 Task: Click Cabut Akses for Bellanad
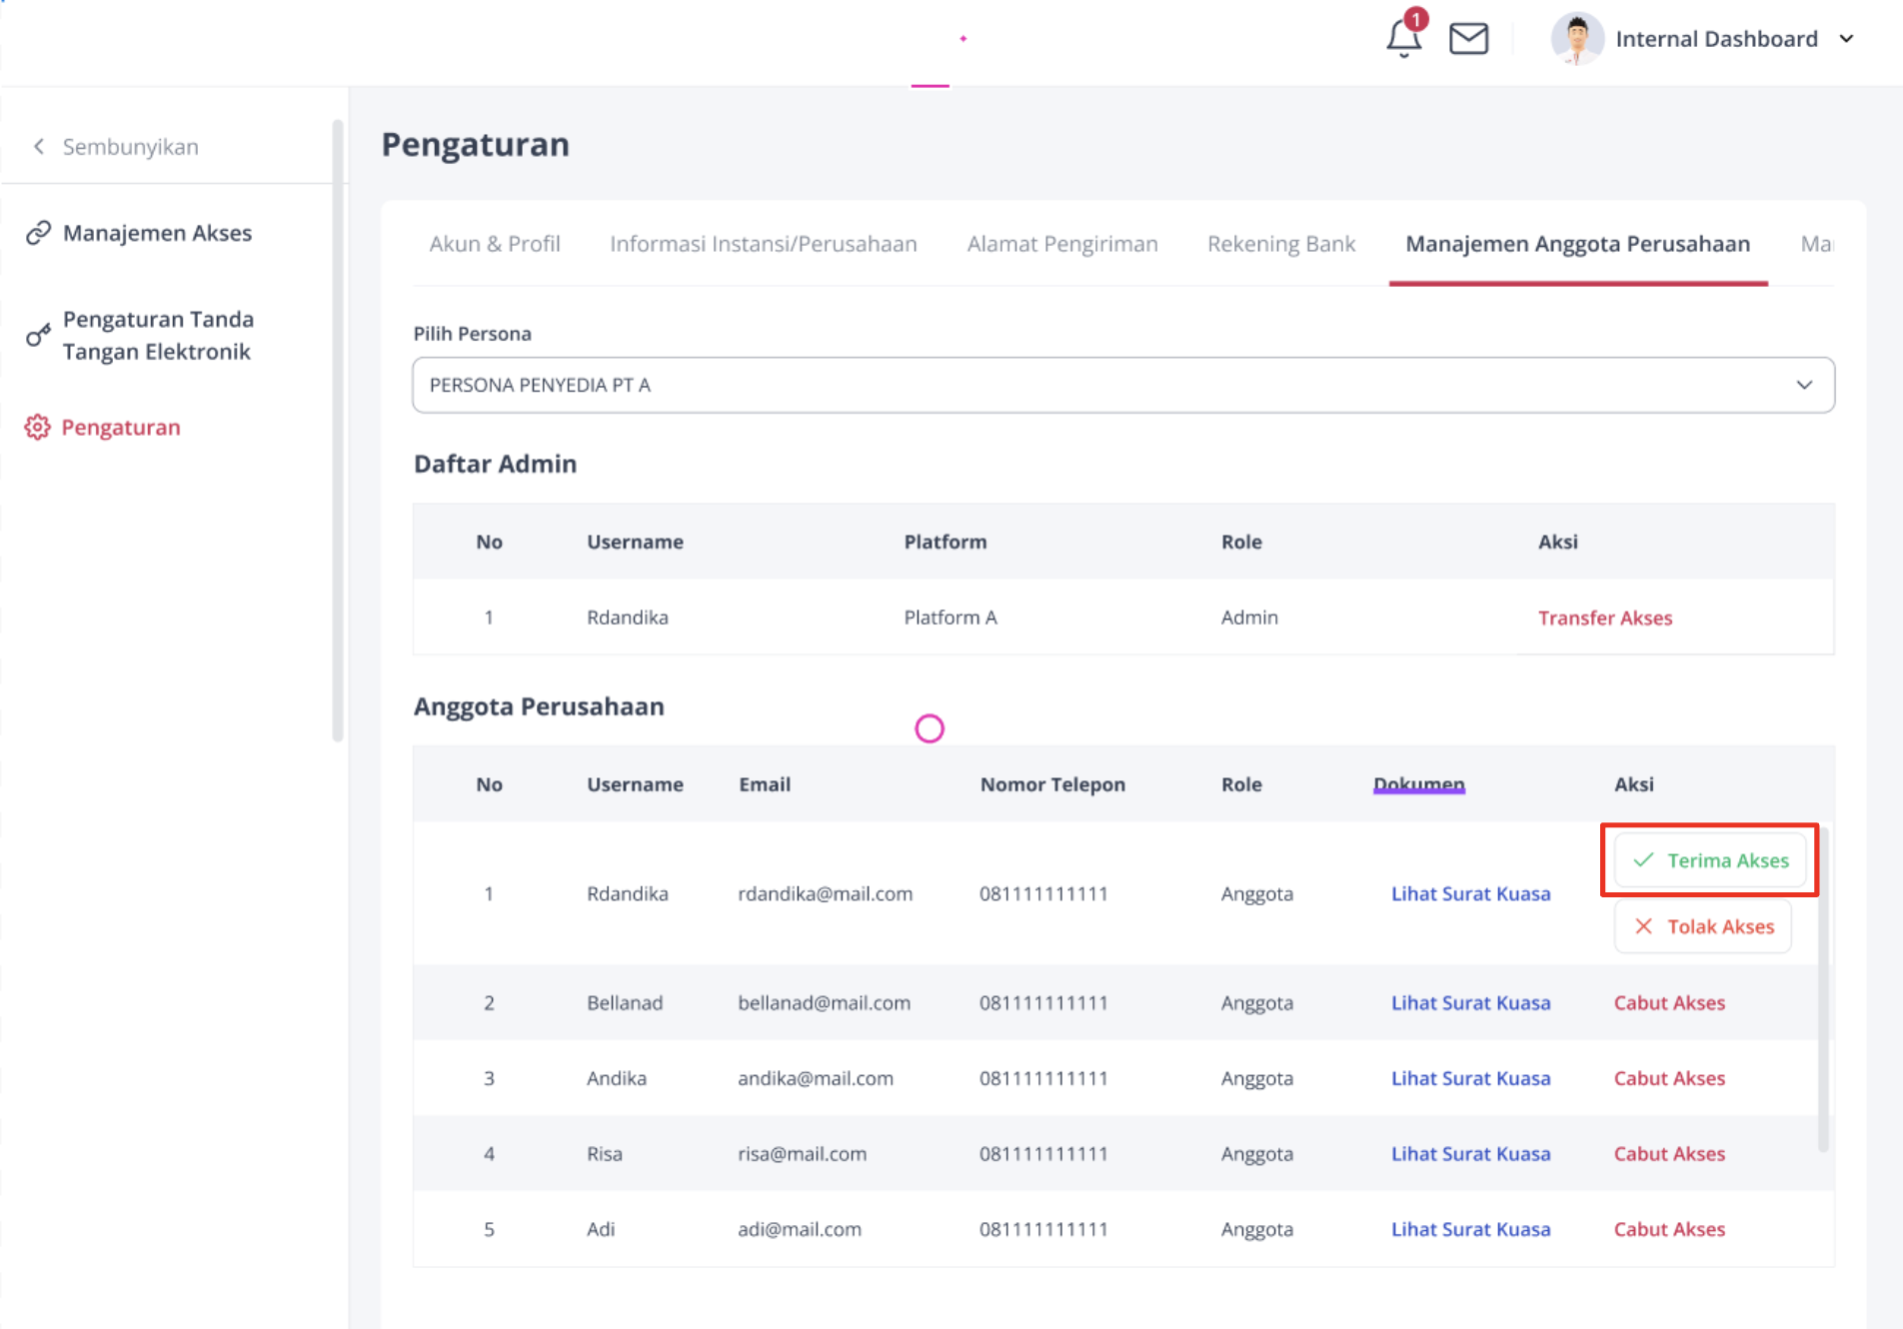click(x=1669, y=1002)
